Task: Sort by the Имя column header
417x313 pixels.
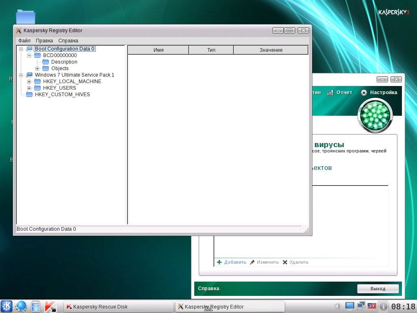Action: pos(158,50)
